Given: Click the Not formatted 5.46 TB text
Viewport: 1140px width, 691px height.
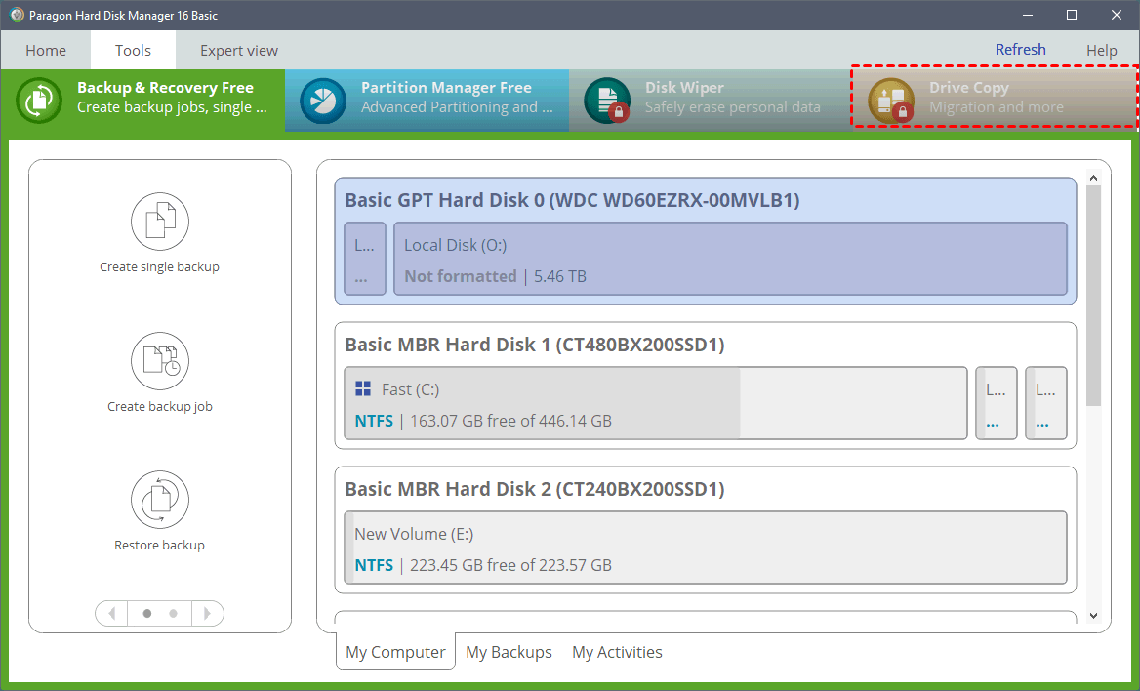Looking at the screenshot, I should (495, 276).
